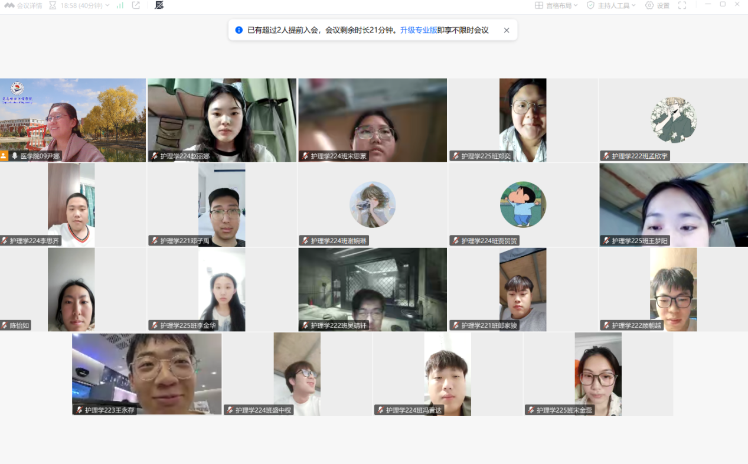Expand the 宫格布局 layout dropdown
The height and width of the screenshot is (464, 748).
pos(556,5)
